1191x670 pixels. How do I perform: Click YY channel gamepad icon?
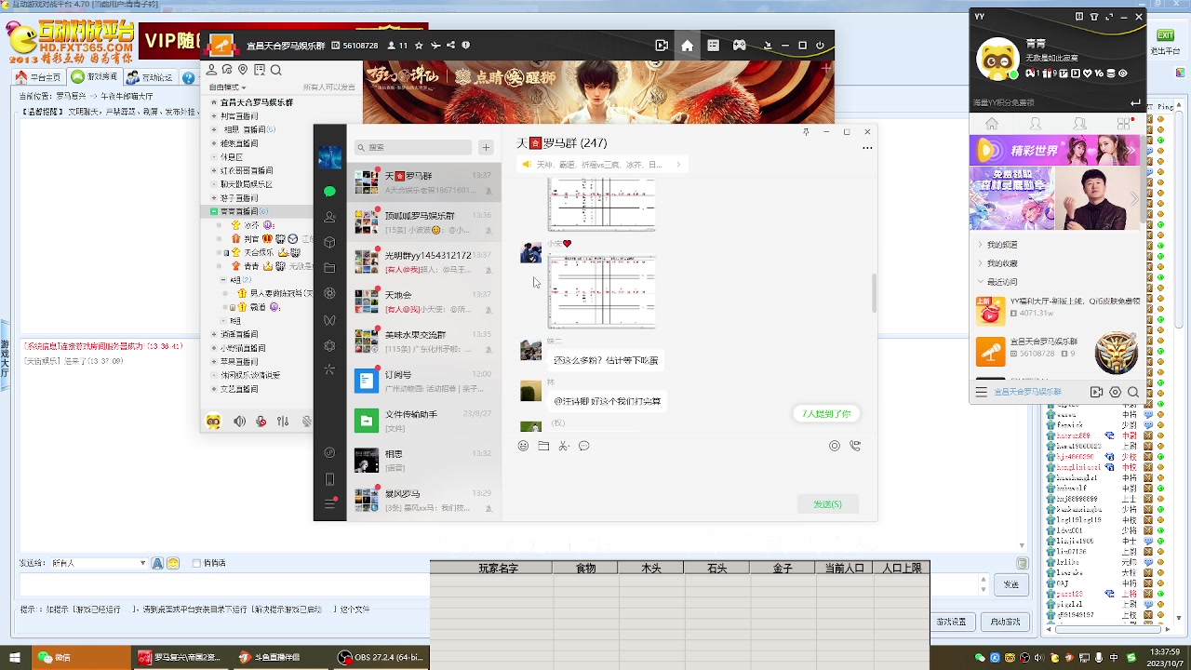click(x=739, y=45)
